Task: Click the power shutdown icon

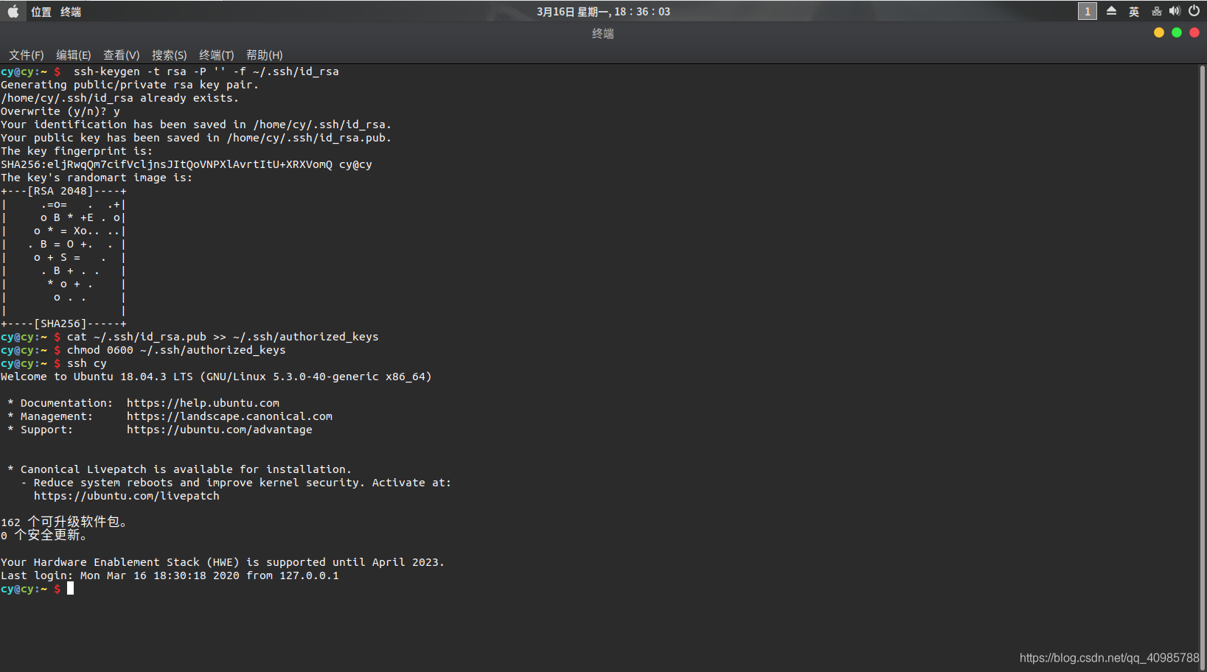Action: point(1194,11)
